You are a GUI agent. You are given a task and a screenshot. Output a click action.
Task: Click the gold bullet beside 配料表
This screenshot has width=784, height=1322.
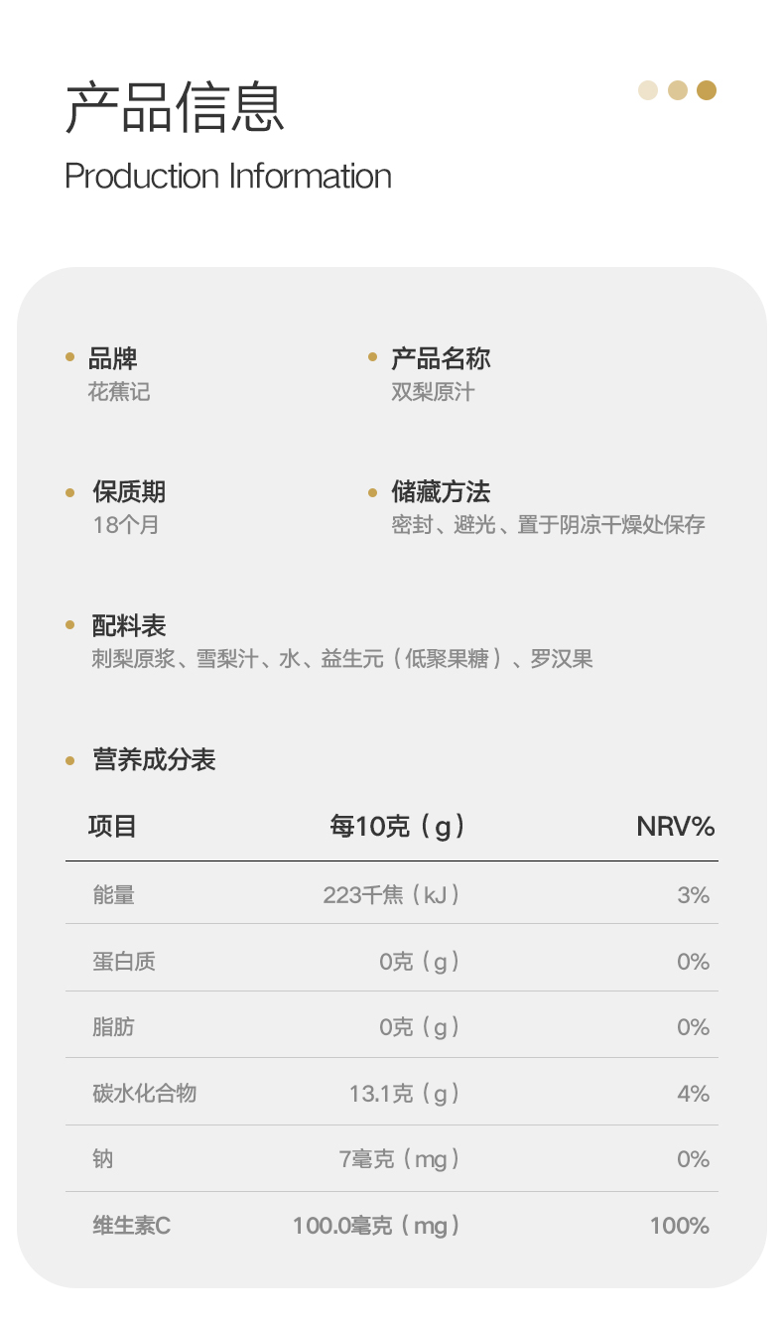pos(69,625)
